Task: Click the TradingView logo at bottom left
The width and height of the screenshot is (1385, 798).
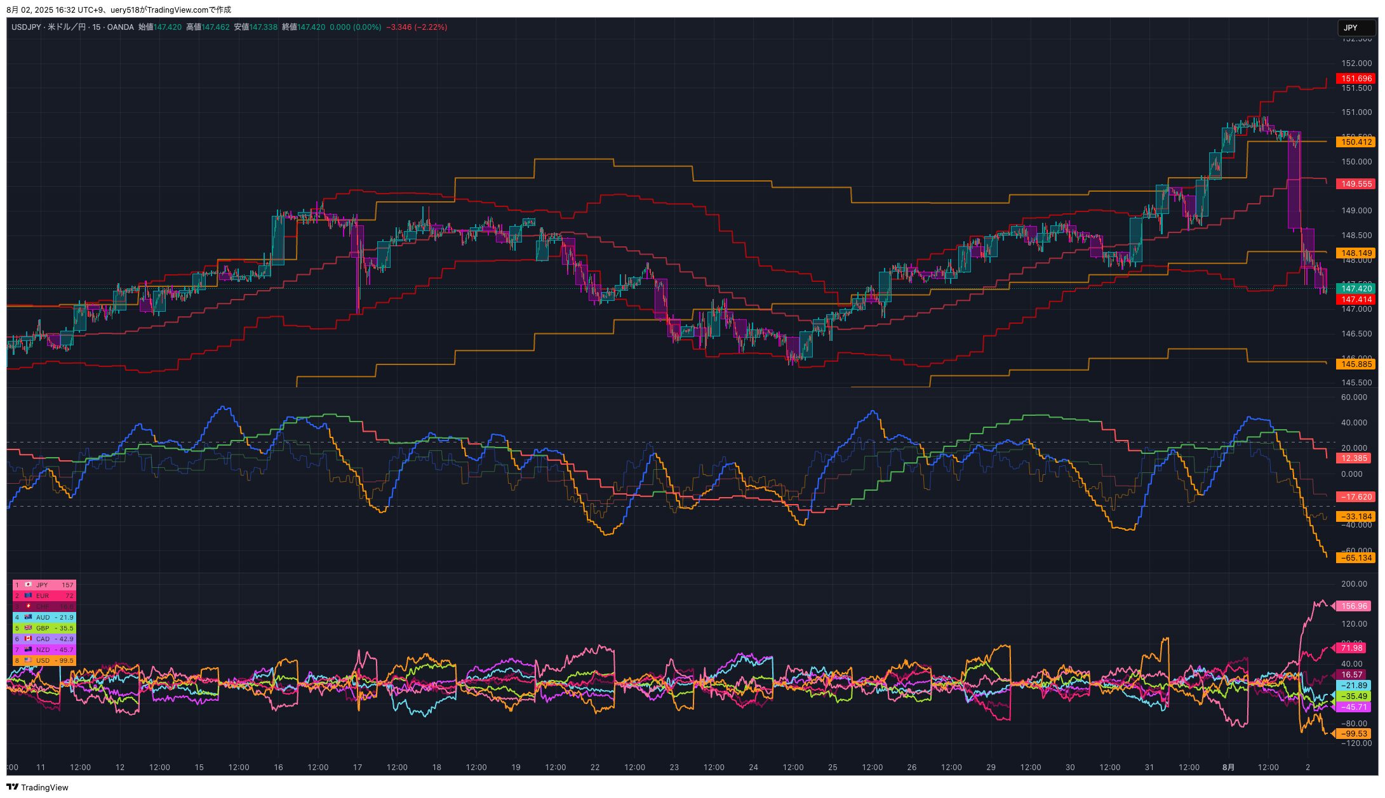Action: [x=12, y=787]
